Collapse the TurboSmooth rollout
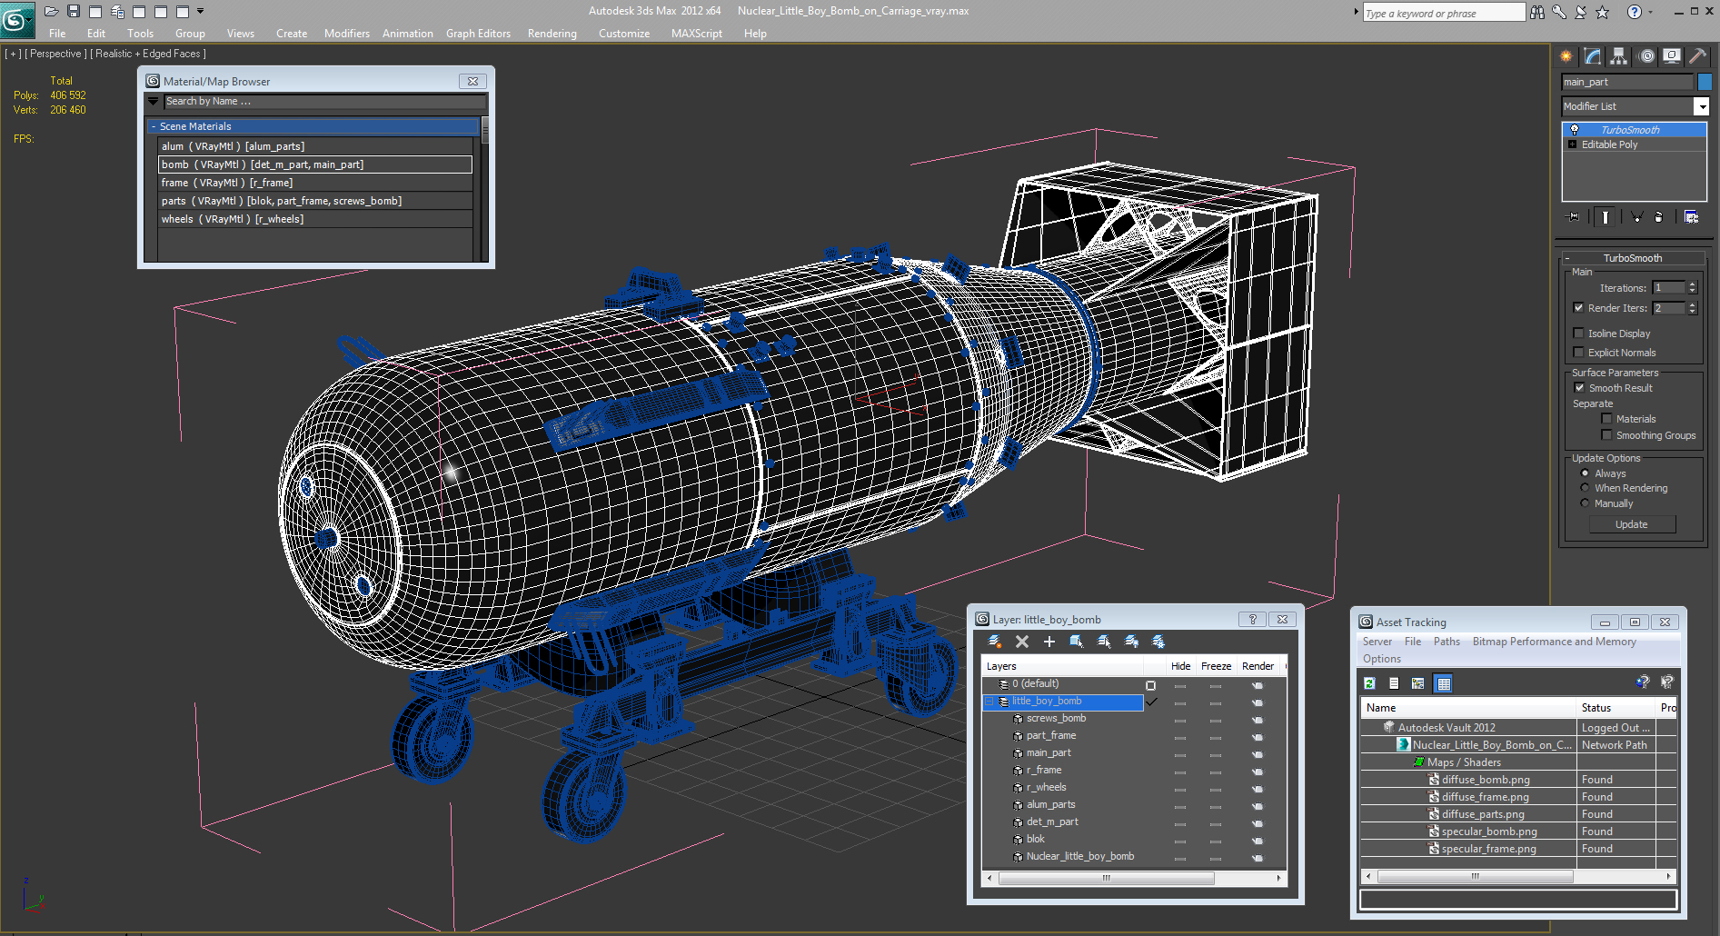The height and width of the screenshot is (936, 1720). 1567,258
